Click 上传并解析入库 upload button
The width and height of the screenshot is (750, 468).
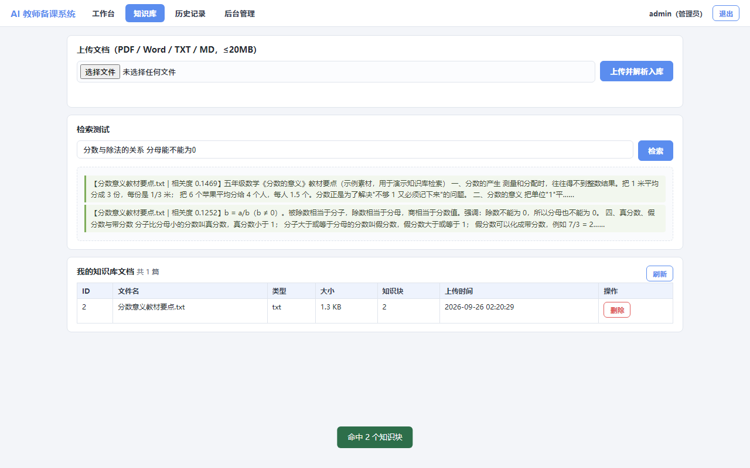point(636,71)
